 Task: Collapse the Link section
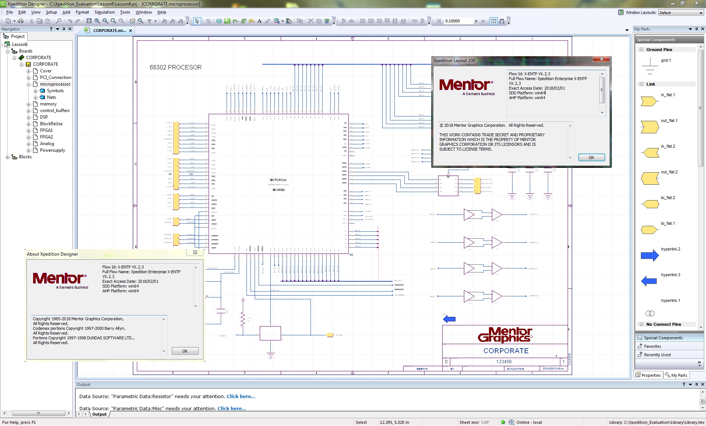pyautogui.click(x=641, y=84)
